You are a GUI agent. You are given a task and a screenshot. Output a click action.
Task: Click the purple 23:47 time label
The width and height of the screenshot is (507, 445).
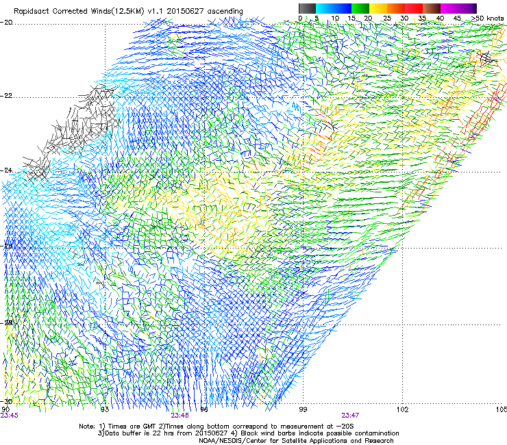pyautogui.click(x=350, y=416)
